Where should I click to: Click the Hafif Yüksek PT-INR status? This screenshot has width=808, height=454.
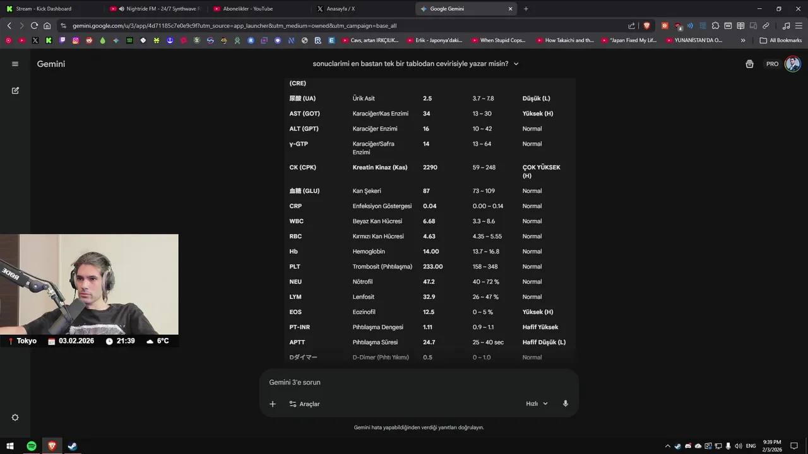540,327
